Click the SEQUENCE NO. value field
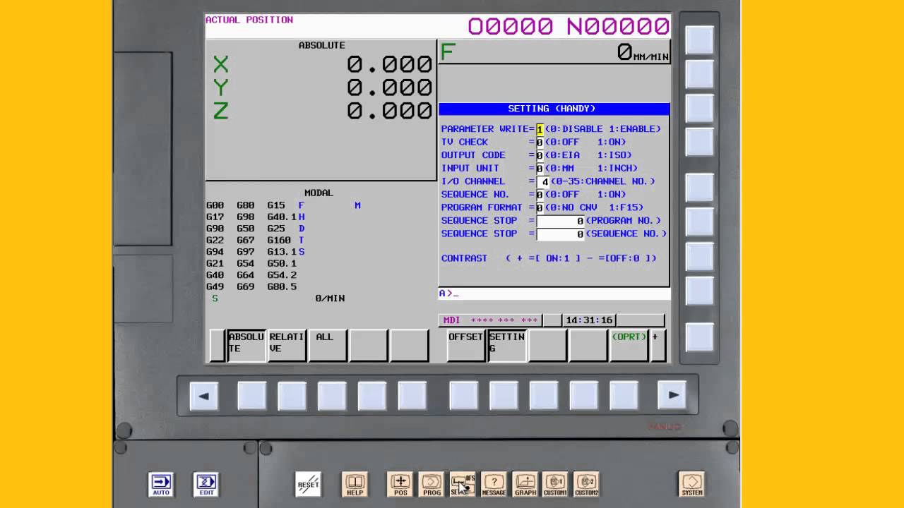 (540, 195)
